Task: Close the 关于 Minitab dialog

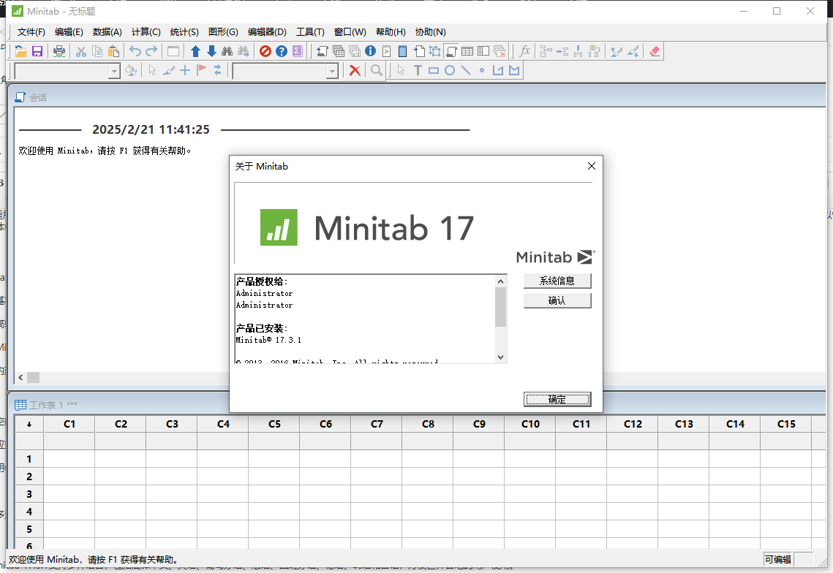Action: click(591, 166)
